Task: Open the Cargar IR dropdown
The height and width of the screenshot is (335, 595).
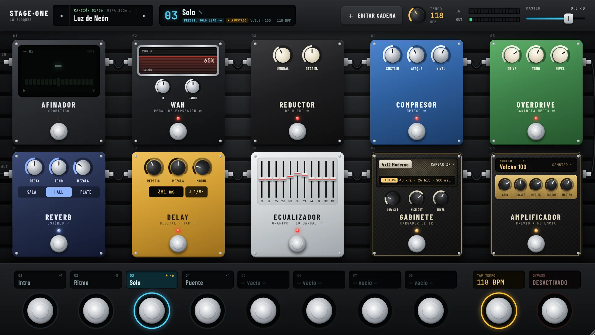Action: pos(442,164)
